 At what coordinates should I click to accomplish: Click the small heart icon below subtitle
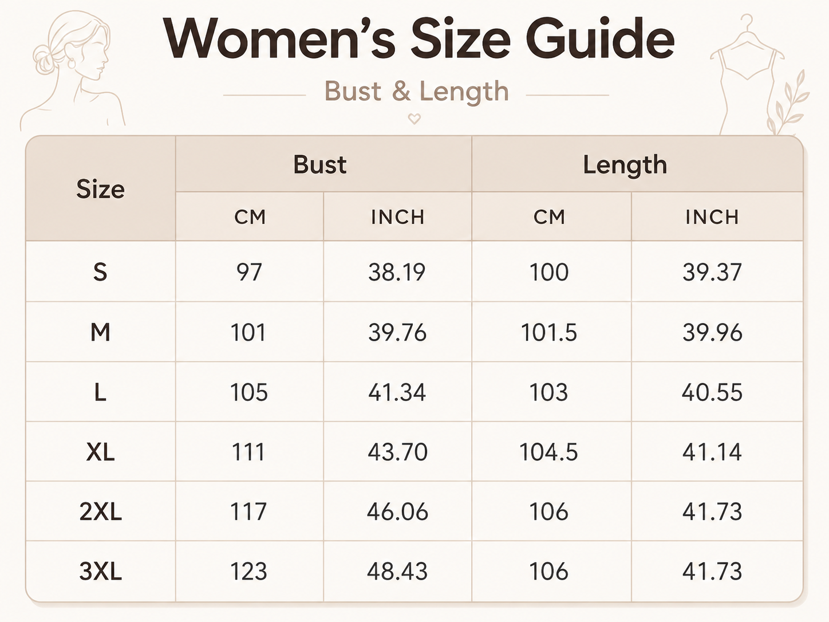pos(414,119)
